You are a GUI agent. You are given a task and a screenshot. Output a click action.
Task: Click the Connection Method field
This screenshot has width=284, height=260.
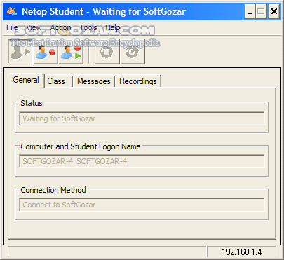point(142,205)
